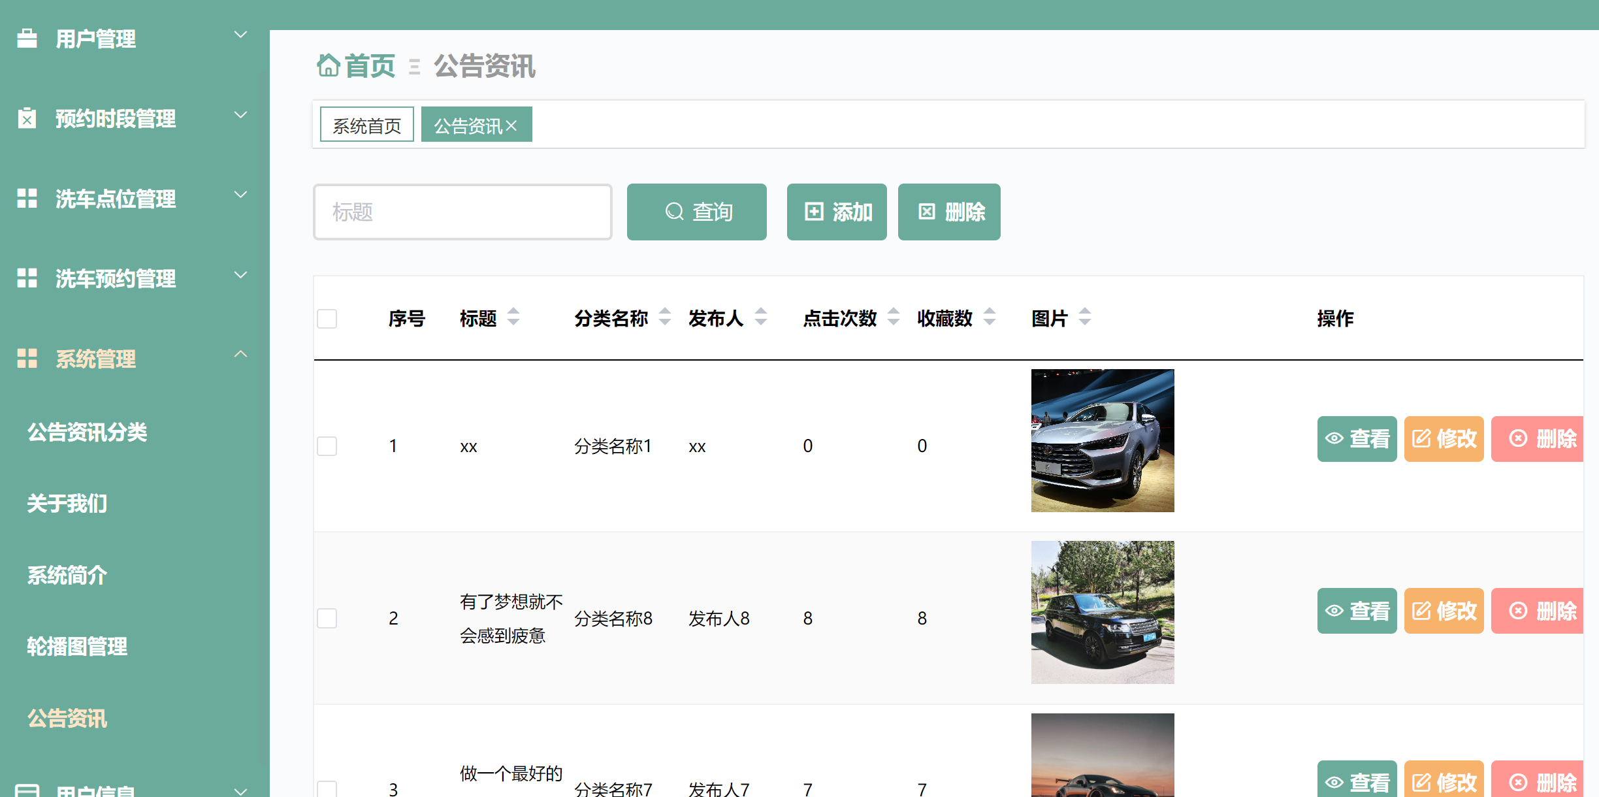Close the 公告资讯 tab with its X icon
The height and width of the screenshot is (797, 1599).
511,125
